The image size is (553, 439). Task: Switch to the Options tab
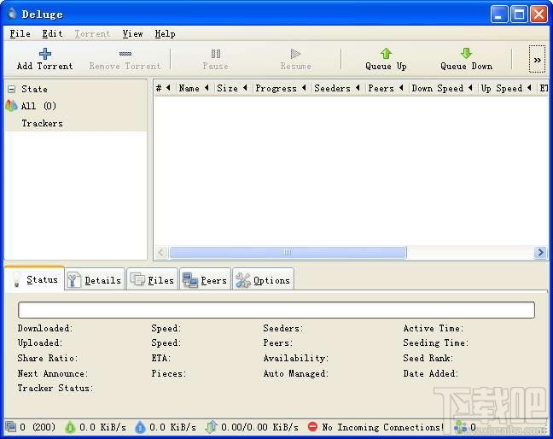pos(263,280)
